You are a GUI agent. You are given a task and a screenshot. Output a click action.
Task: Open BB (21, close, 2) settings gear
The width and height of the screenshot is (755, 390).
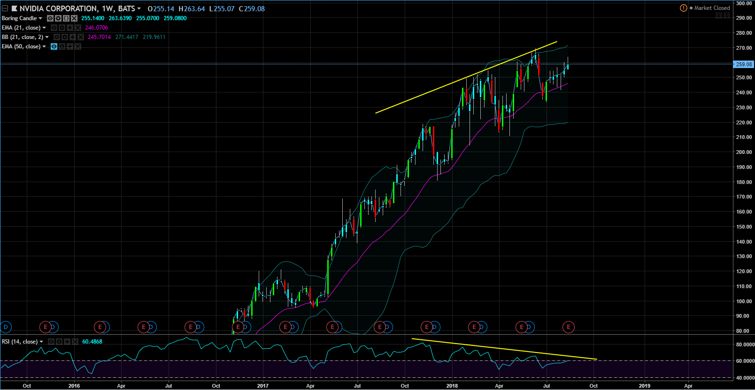(65, 37)
